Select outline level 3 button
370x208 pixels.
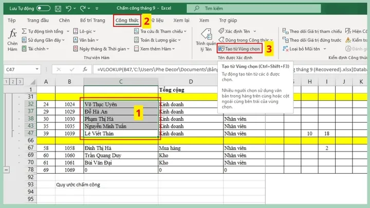20,82
